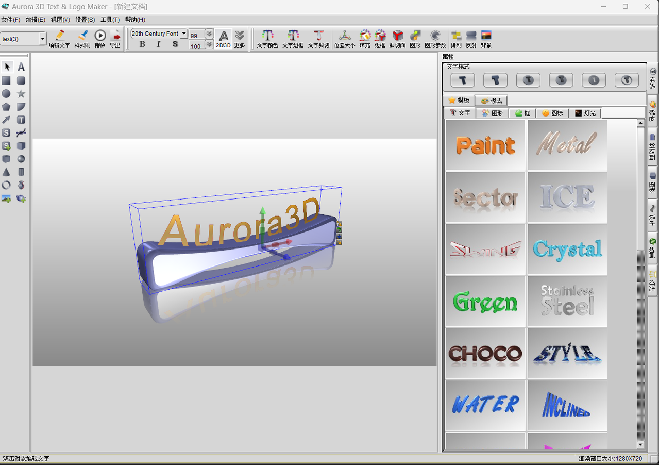
Task: Apply the Crystal text template
Action: 567,249
